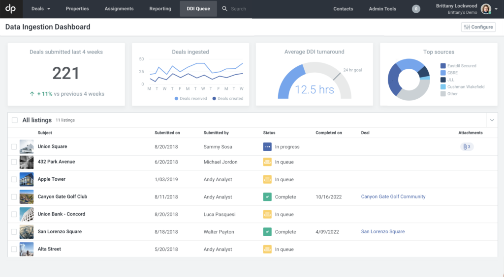Screen dimensions: 504x277
Task: Sort by the Status column header
Action: (269, 133)
